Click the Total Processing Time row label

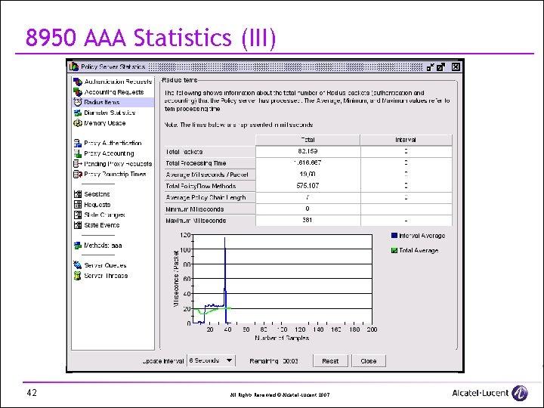[196, 163]
